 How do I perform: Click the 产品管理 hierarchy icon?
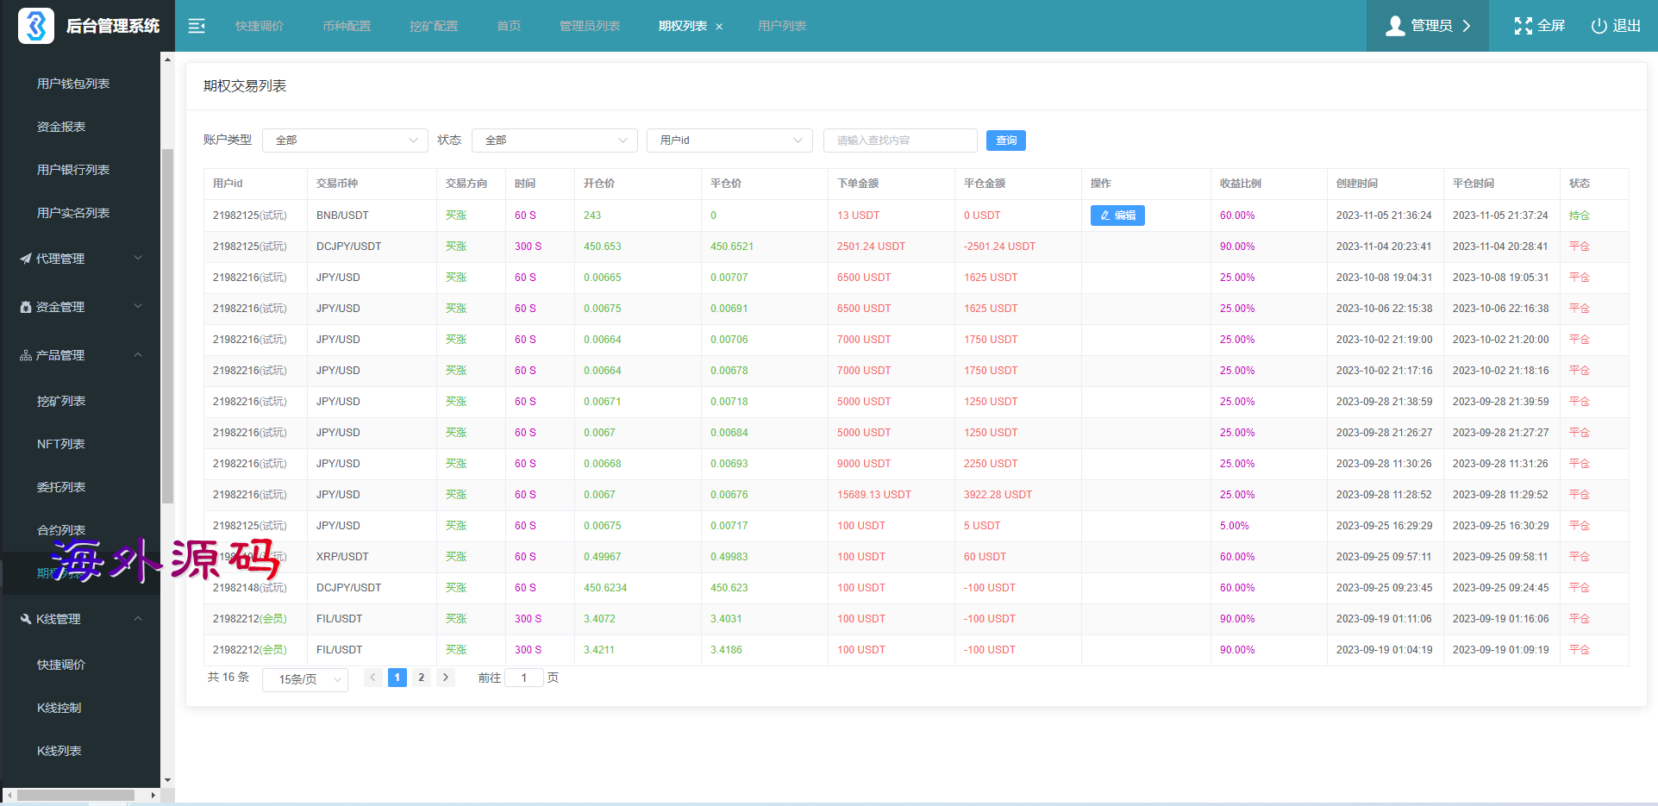pos(25,355)
